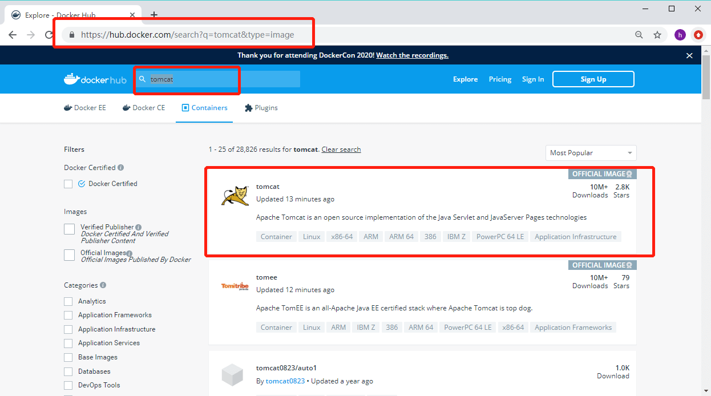Screen dimensions: 711x396
Task: Click the tomcat0823 publisher link
Action: tap(285, 381)
